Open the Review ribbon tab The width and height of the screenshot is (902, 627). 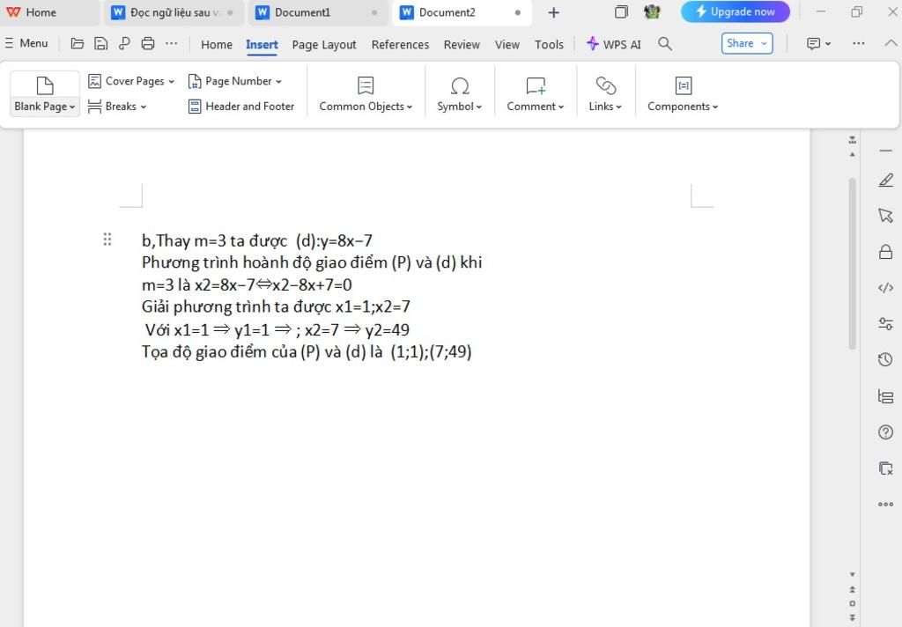[462, 44]
